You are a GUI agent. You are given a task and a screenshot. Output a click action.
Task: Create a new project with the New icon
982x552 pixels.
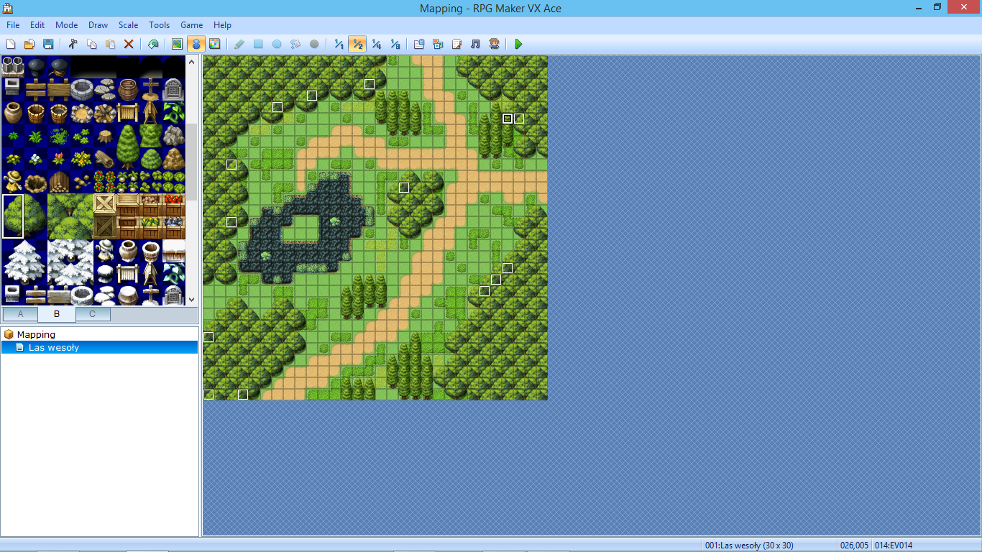coord(11,45)
